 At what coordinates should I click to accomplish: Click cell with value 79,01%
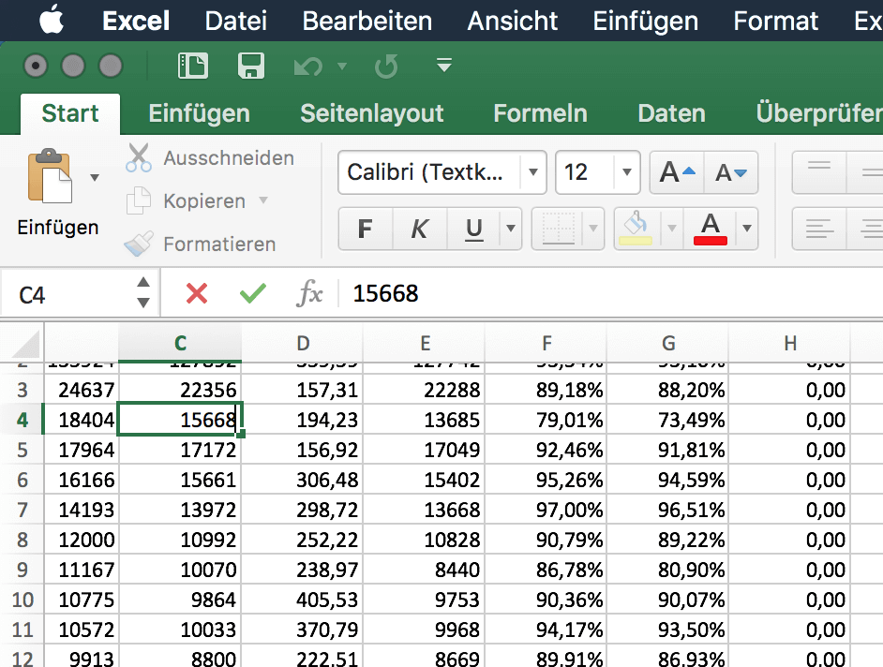[546, 420]
